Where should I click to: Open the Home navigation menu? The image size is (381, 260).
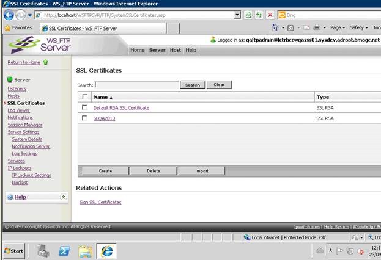point(137,50)
